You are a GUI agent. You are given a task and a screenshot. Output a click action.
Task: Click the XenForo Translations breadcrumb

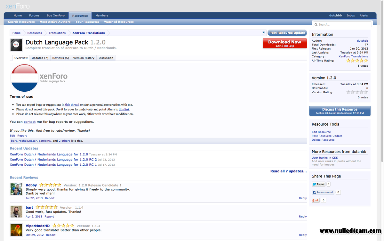click(89, 33)
